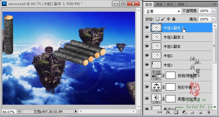219x117 pixels.
Task: Click the opacity 100% field
Action: pyautogui.click(x=205, y=11)
